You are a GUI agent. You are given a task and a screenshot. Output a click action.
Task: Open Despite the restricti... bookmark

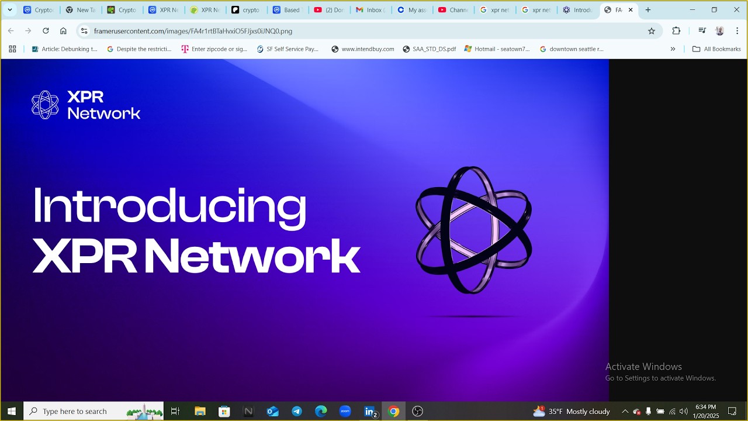tap(140, 49)
